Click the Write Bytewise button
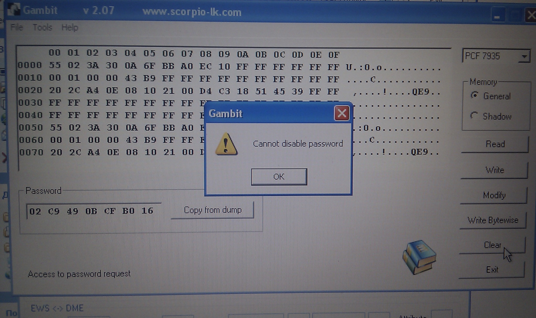Viewport: 536px width, 318px height. pyautogui.click(x=493, y=220)
